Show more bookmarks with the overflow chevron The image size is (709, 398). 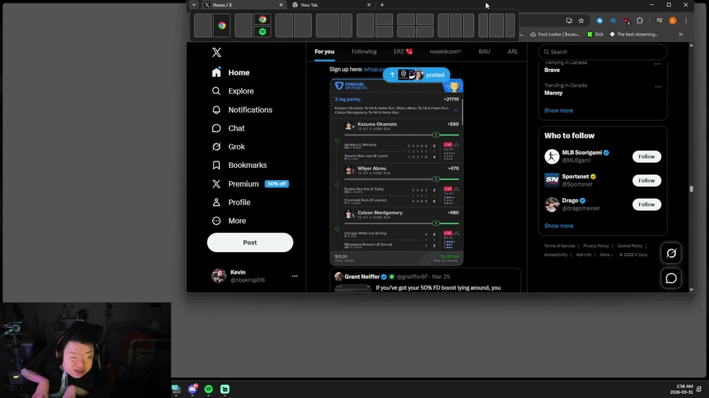click(x=681, y=34)
